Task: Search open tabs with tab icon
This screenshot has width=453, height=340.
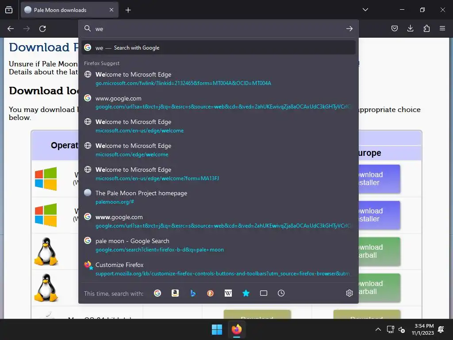Action: click(264, 293)
